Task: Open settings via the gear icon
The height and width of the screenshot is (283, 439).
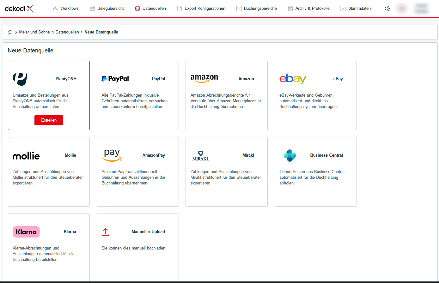Action: point(388,9)
